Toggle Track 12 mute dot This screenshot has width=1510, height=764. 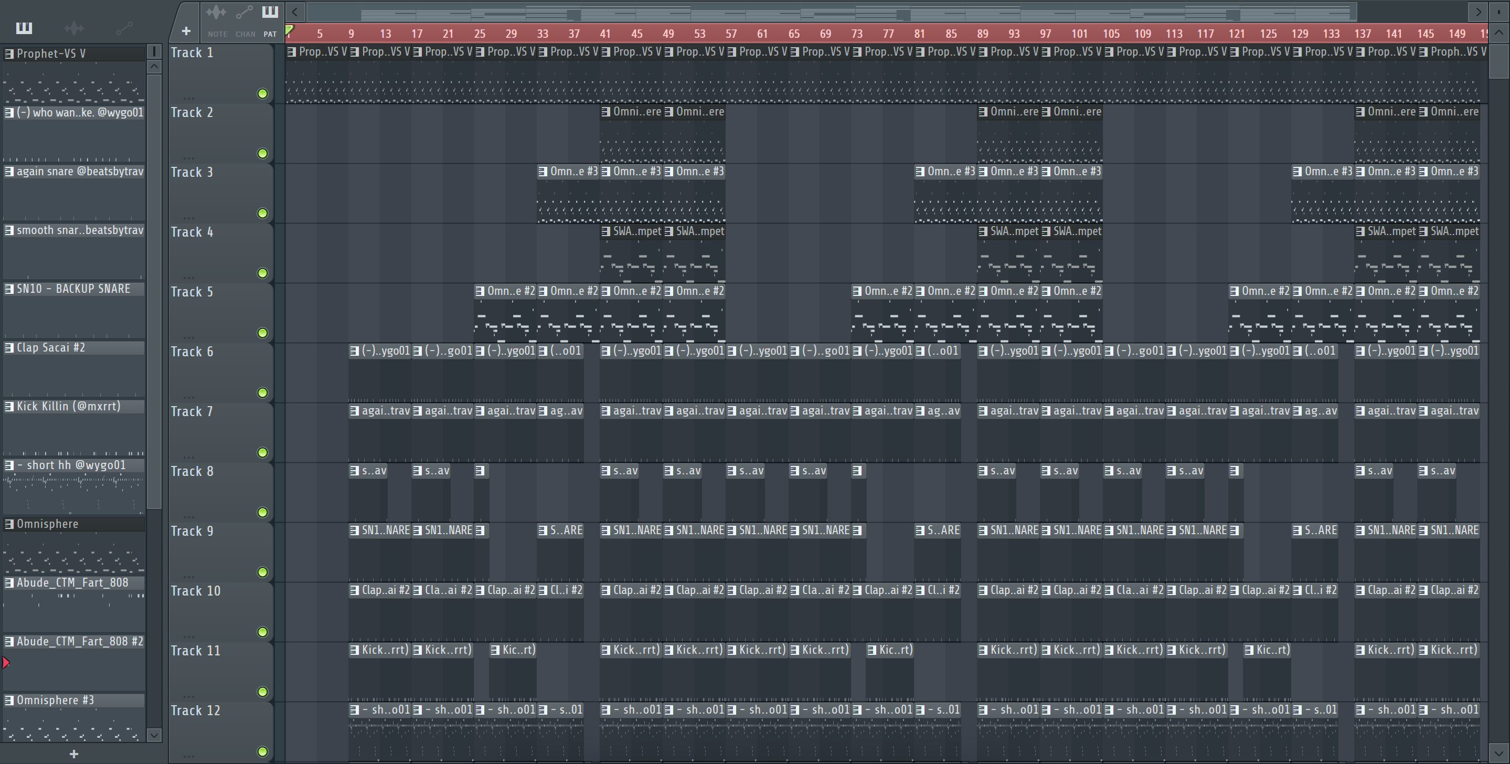point(263,752)
